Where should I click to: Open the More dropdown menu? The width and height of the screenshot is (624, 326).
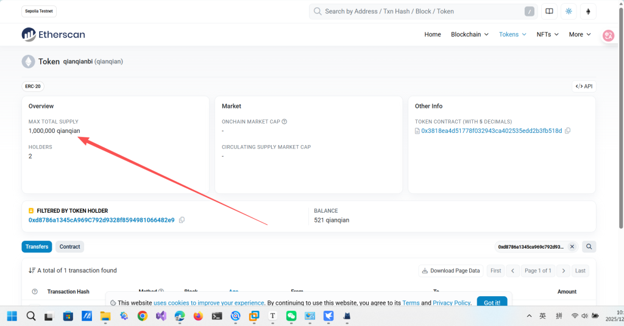[580, 35]
